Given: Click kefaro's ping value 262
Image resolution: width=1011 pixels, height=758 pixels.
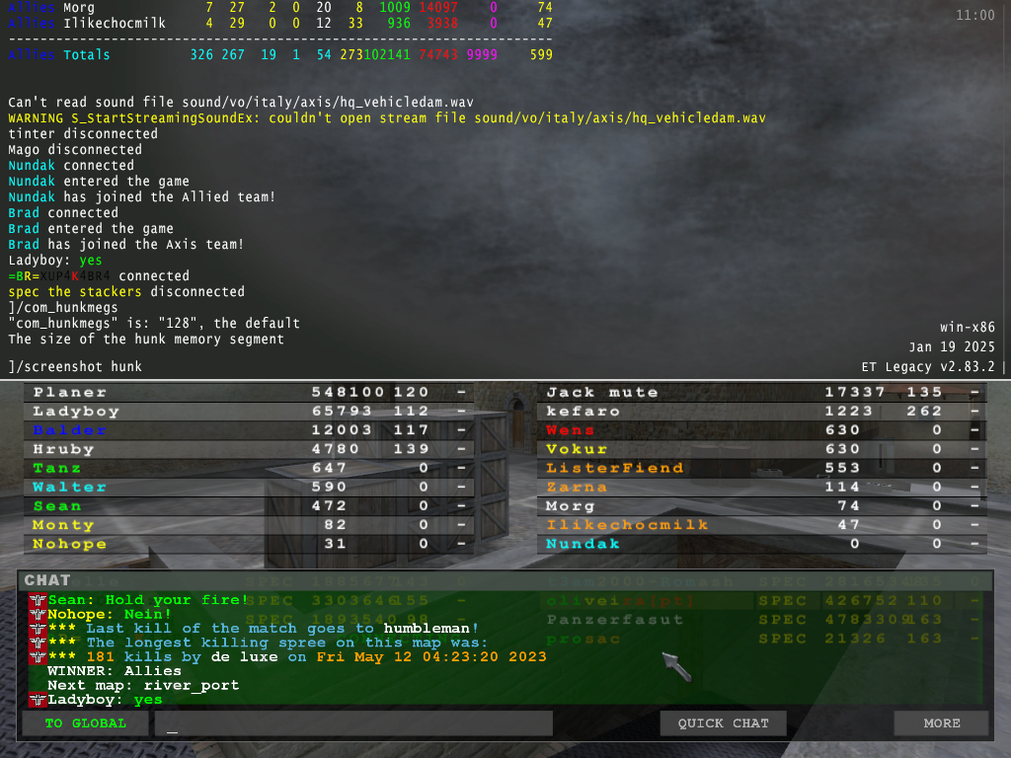Looking at the screenshot, I should 924,412.
